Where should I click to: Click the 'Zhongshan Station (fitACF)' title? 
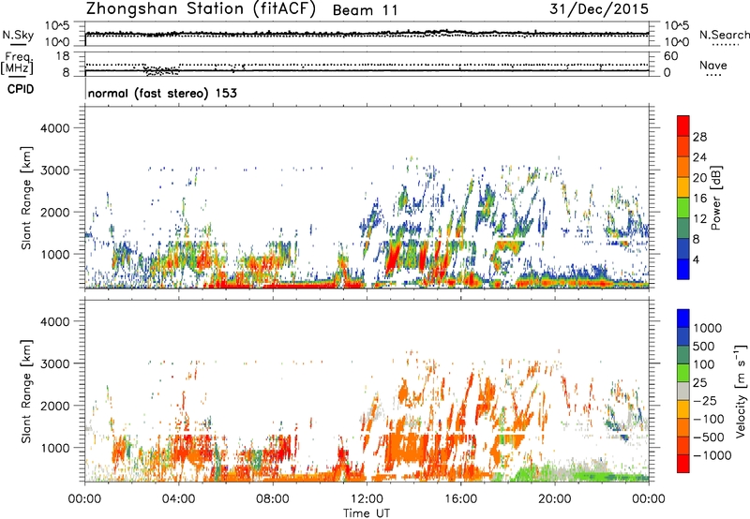tap(201, 9)
